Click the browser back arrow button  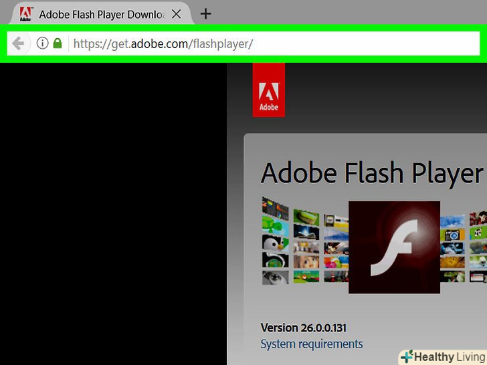18,43
